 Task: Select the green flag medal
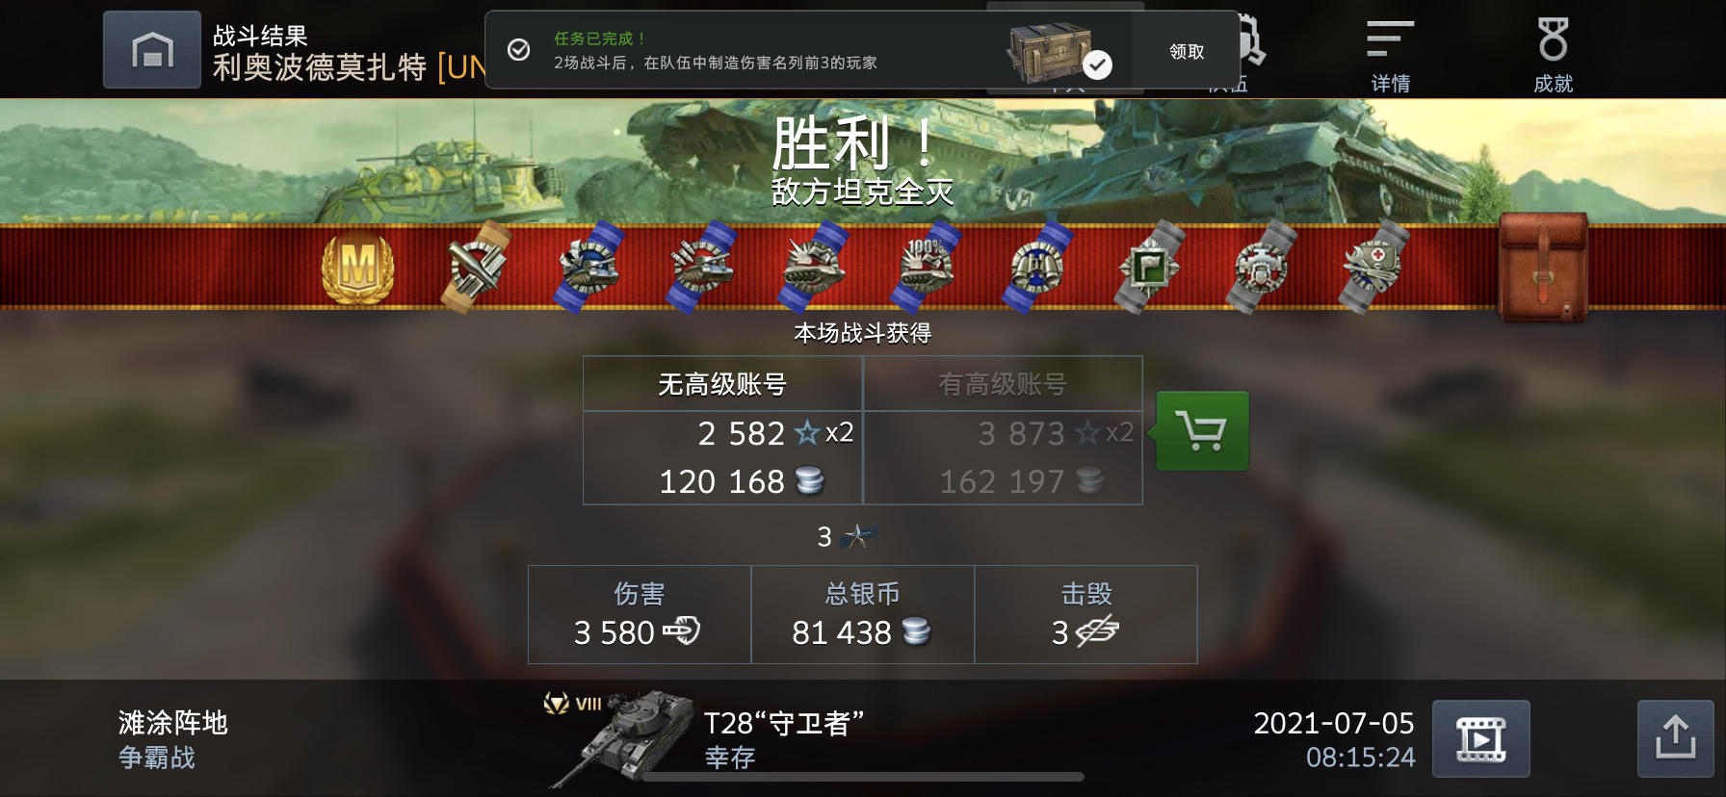(1149, 267)
